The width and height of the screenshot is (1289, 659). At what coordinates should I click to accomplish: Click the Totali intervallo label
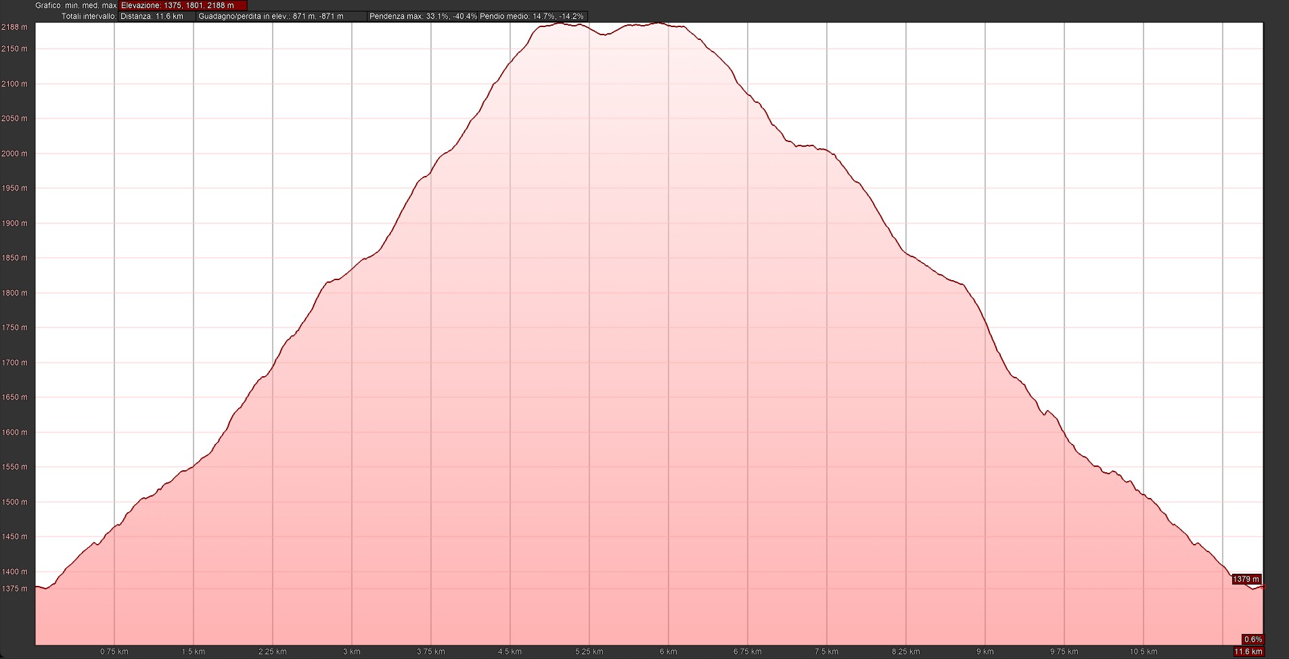coord(89,16)
